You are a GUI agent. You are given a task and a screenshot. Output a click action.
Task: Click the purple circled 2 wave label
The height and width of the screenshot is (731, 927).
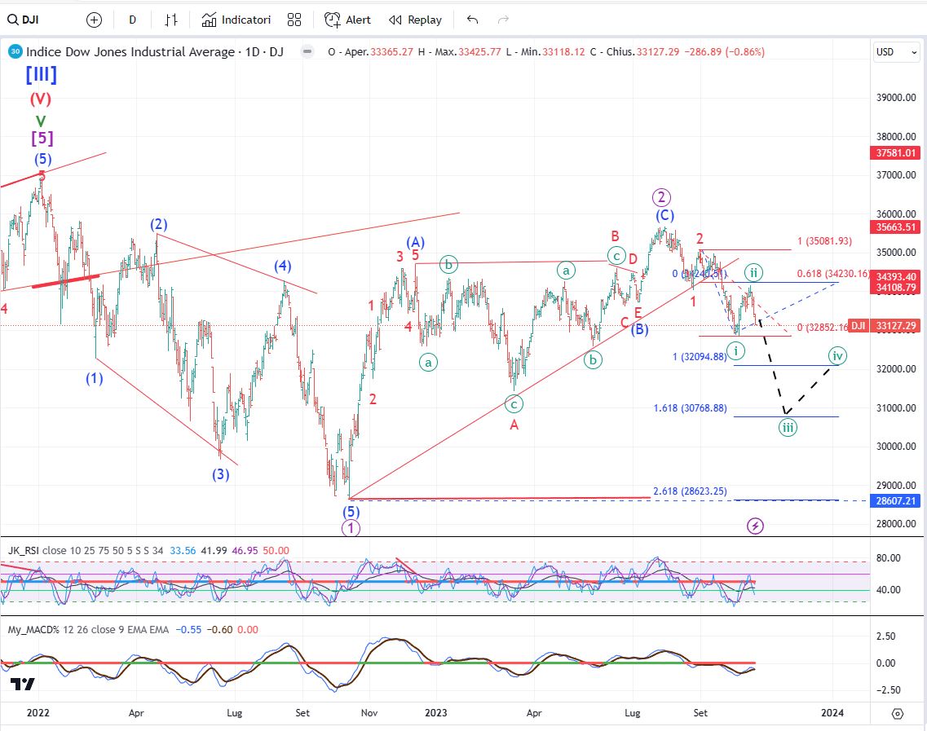(x=661, y=196)
